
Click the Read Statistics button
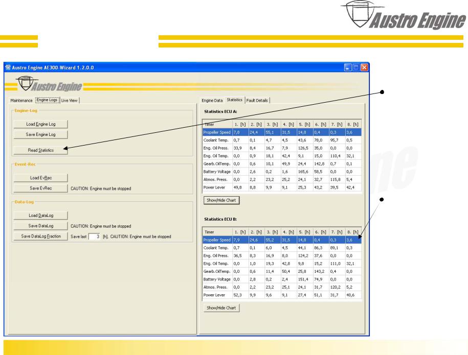(x=40, y=150)
